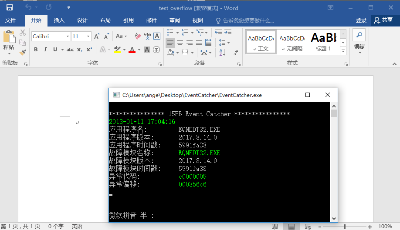This screenshot has width=400, height=230.
Task: Expand the Change Case (Aa) menu
Action: pyautogui.click(x=121, y=36)
